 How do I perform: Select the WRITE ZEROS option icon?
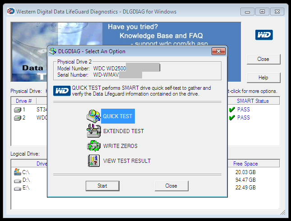(x=93, y=146)
